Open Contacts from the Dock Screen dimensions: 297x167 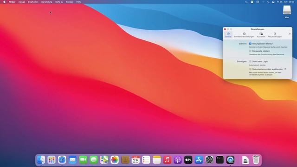(x=125, y=160)
